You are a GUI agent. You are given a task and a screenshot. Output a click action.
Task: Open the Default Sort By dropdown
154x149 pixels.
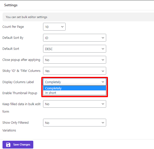click(75, 38)
